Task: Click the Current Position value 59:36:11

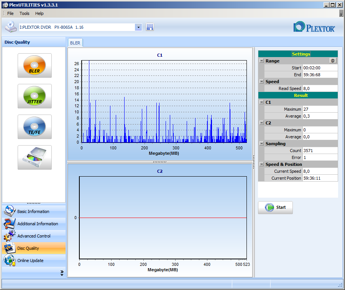Action: 320,178
